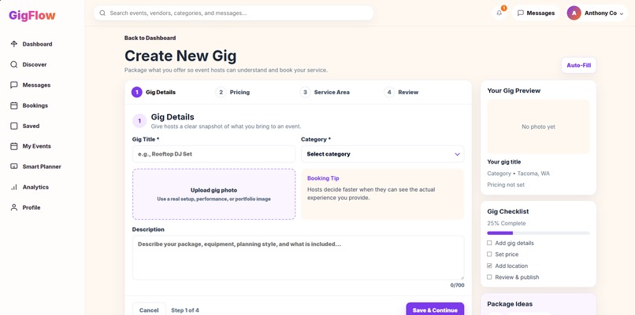Click into the Gig Title field

[x=214, y=154]
